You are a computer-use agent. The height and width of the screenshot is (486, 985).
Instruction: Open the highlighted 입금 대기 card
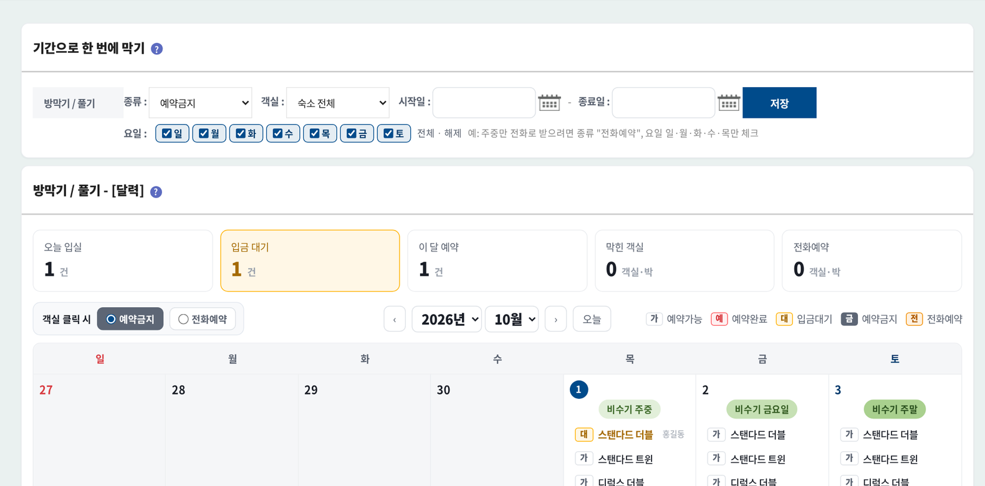point(310,260)
